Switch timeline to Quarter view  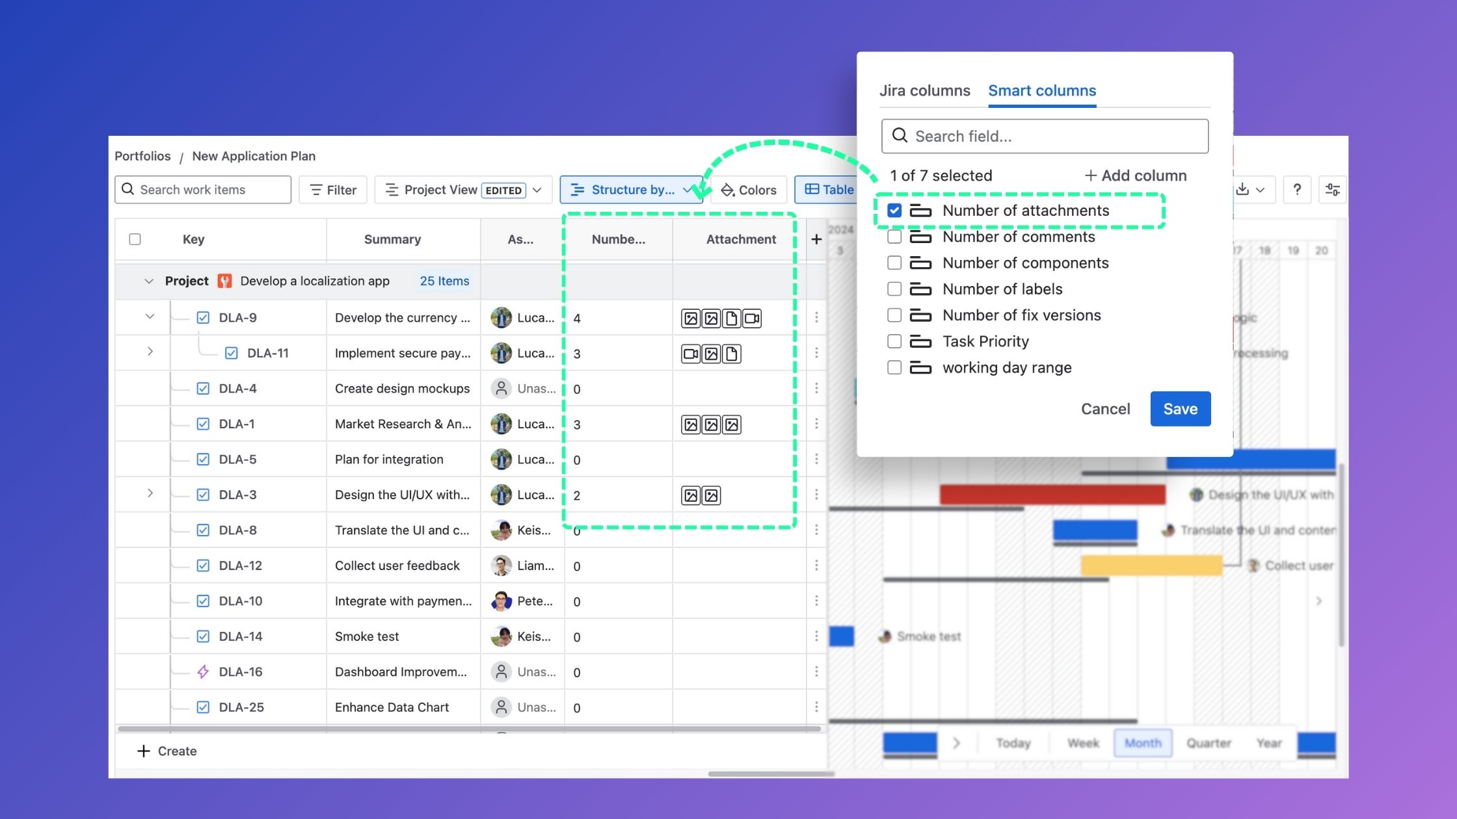pos(1209,743)
